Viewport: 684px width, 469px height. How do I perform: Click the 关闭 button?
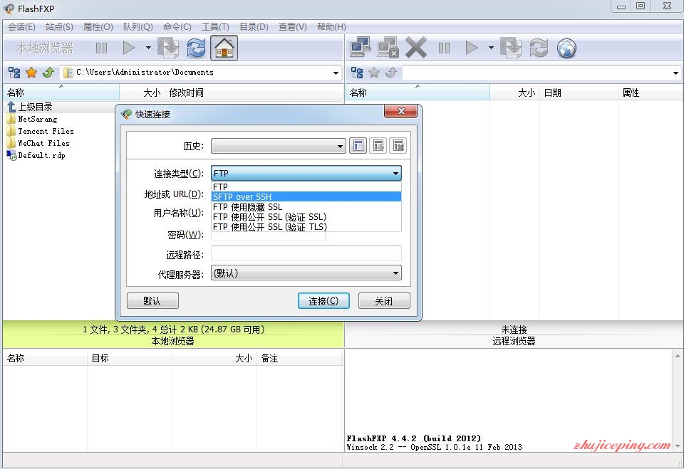(x=384, y=301)
